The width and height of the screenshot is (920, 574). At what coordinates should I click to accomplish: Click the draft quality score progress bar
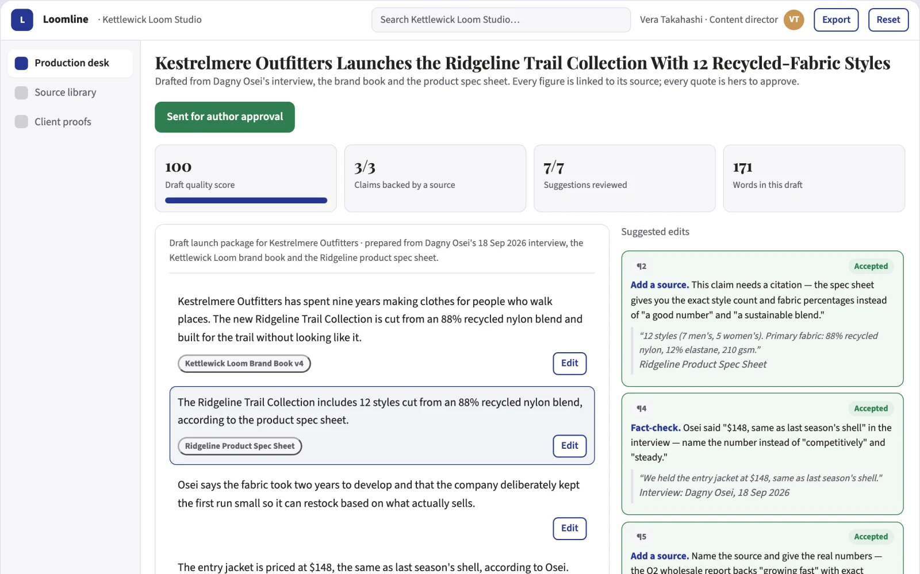click(x=246, y=201)
